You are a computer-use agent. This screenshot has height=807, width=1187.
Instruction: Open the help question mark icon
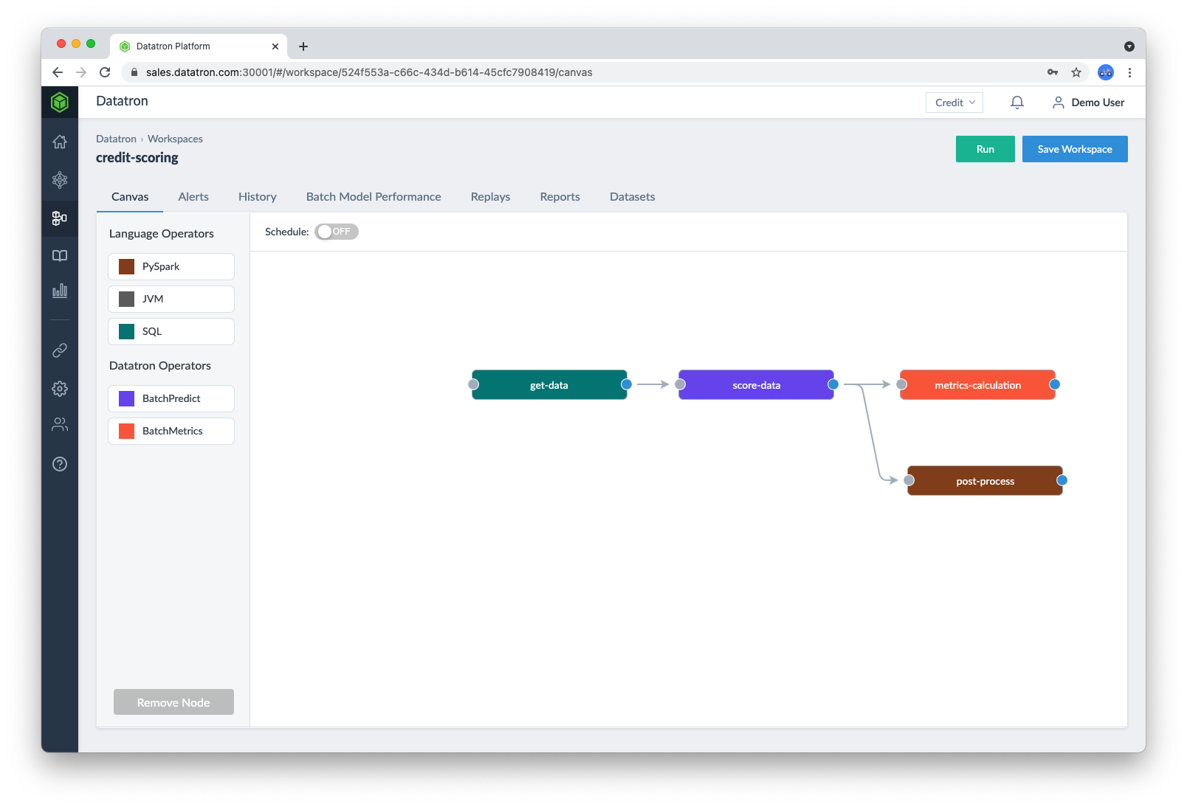pyautogui.click(x=60, y=464)
